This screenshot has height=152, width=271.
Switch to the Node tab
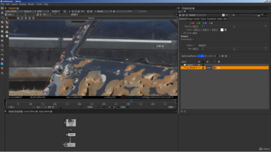pos(220,19)
